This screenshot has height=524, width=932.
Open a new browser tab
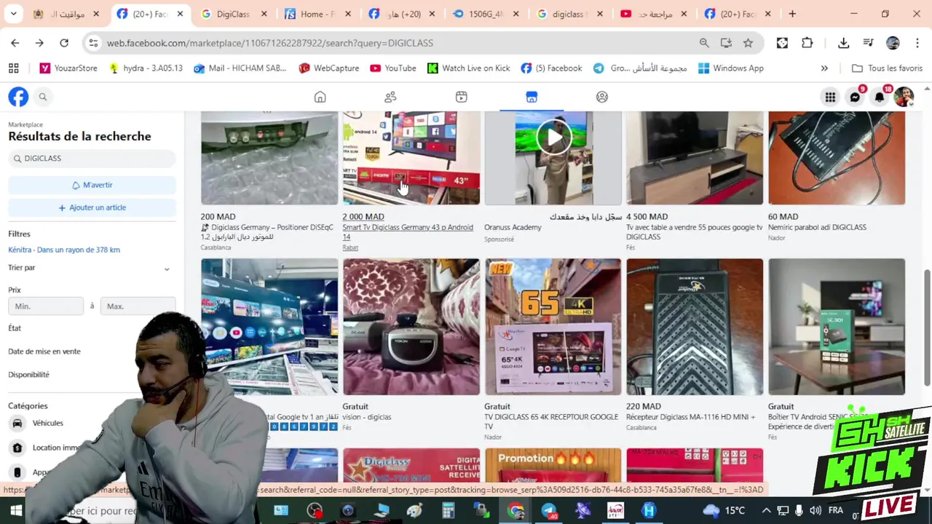click(792, 14)
